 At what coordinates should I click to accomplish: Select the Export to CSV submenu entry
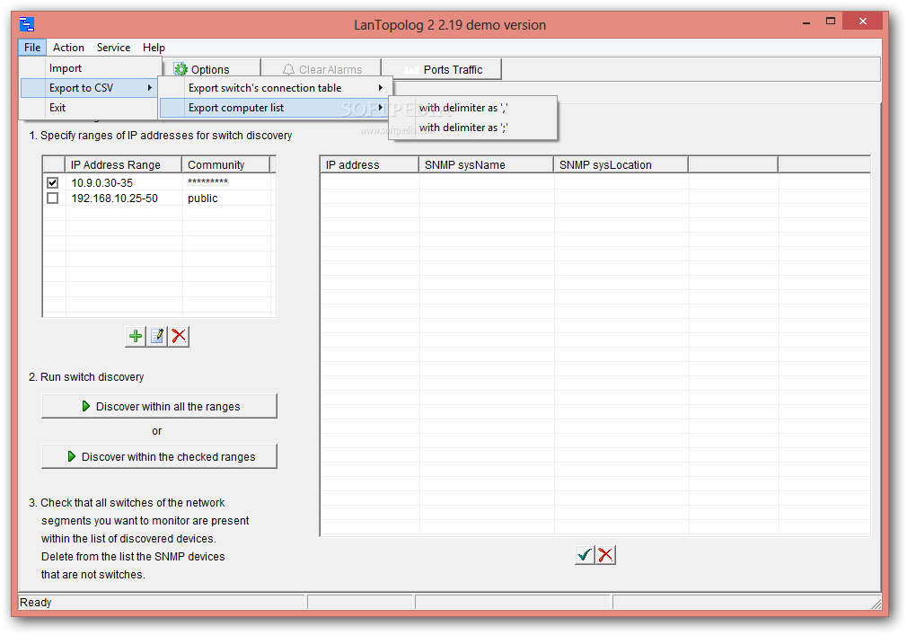click(x=89, y=88)
